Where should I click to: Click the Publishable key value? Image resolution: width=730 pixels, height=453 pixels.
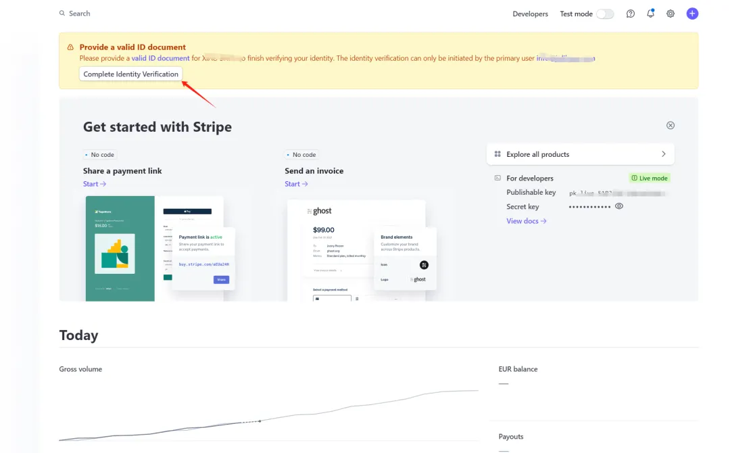tap(618, 193)
